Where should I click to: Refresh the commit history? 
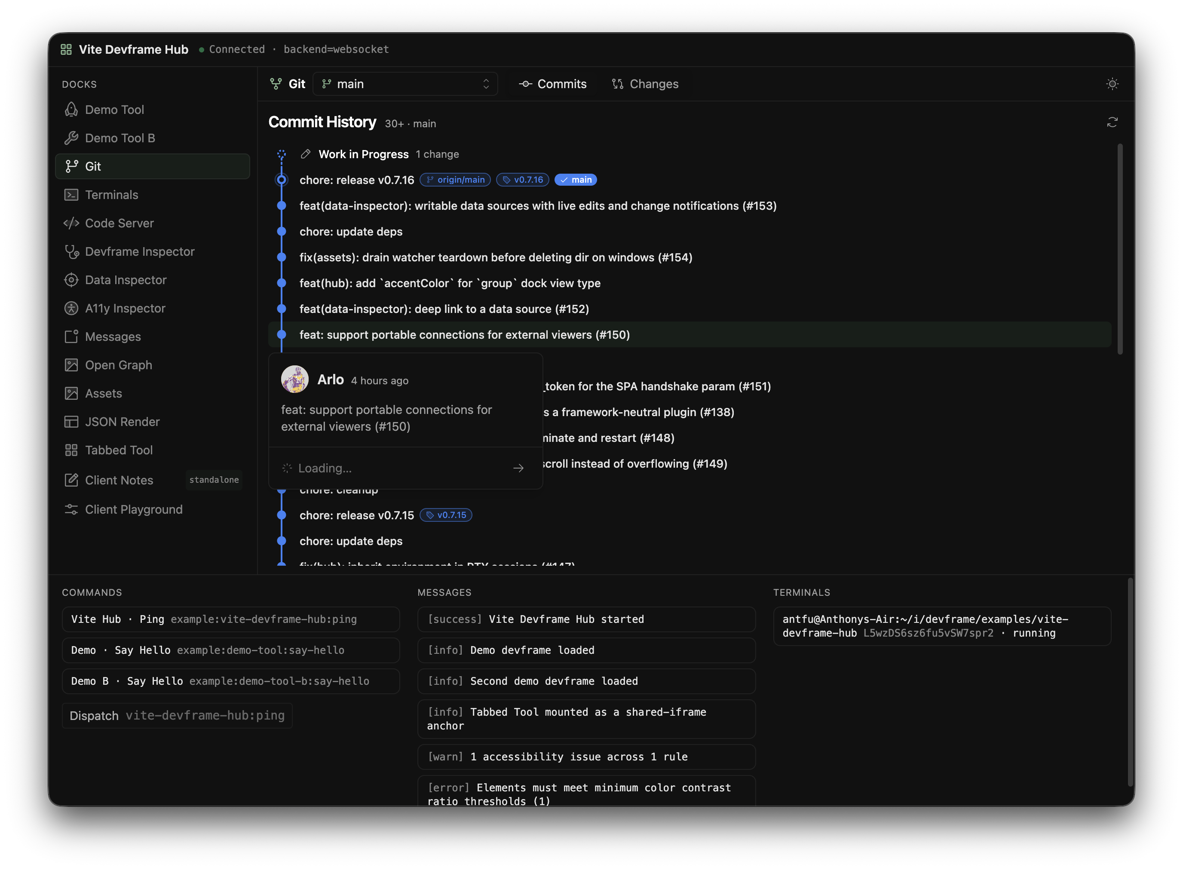pyautogui.click(x=1112, y=122)
